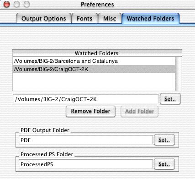Screen dimensions: 195x179
Task: Click the watched folders list scrollbar
Action: click(x=179, y=74)
